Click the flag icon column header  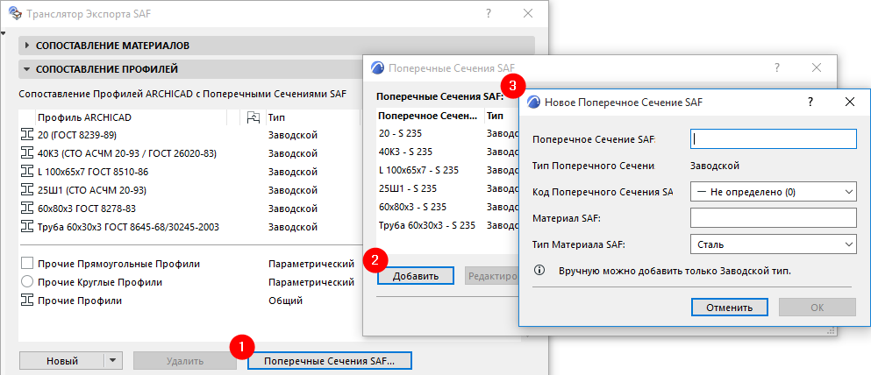253,117
